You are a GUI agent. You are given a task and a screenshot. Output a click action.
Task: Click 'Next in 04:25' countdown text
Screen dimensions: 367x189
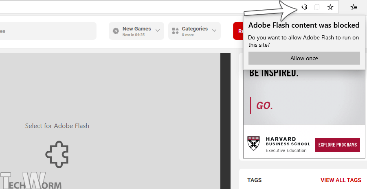(x=134, y=35)
